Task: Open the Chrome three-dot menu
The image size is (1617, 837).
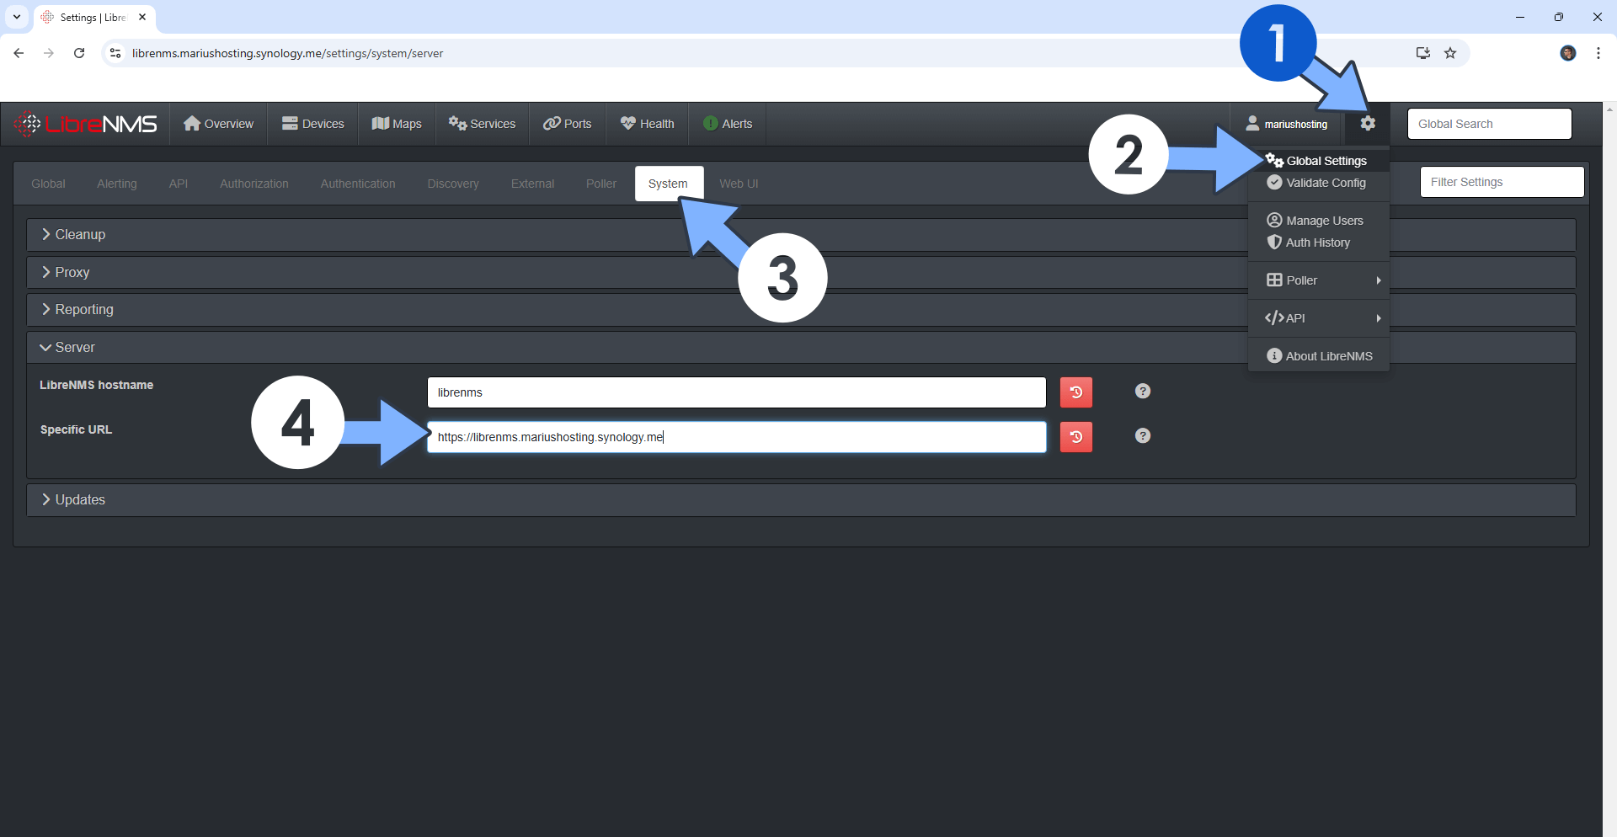Action: click(1598, 53)
